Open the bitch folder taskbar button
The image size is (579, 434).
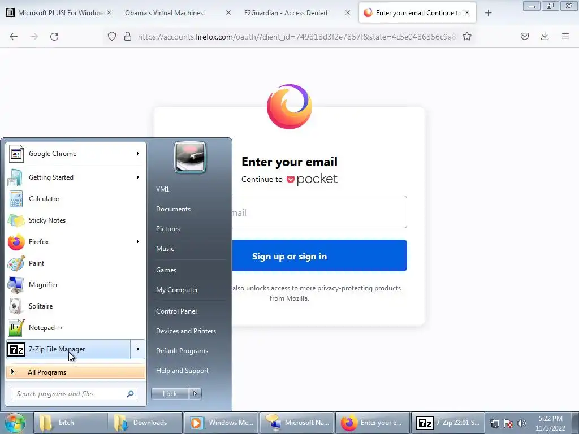pos(71,423)
